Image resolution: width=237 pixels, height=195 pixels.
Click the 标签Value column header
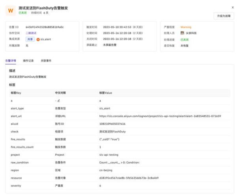[105, 93]
